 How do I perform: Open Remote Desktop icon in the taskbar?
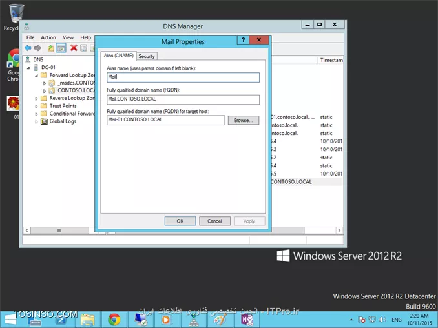(141, 320)
